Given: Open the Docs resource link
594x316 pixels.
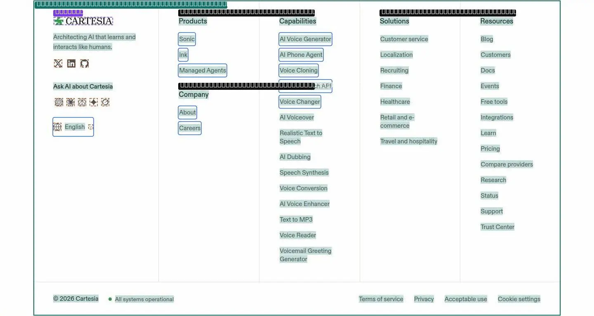Looking at the screenshot, I should coord(488,70).
